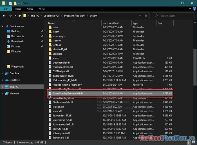Screen dimensions: 197x145
Task: Open Desktop in Quick access
Action: (x=16, y=31)
